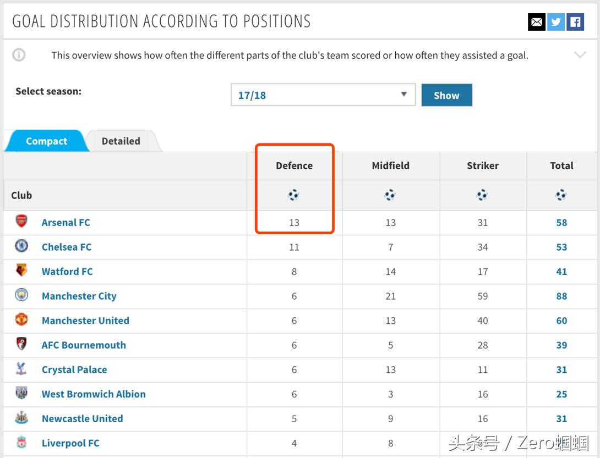Switch to the Detailed tab
The width and height of the screenshot is (600, 458).
[x=121, y=141]
